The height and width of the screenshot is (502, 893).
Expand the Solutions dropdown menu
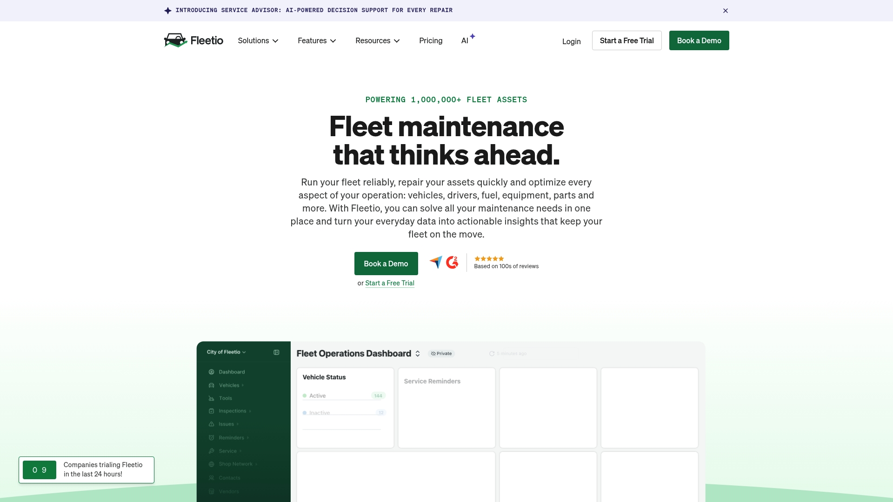(258, 41)
